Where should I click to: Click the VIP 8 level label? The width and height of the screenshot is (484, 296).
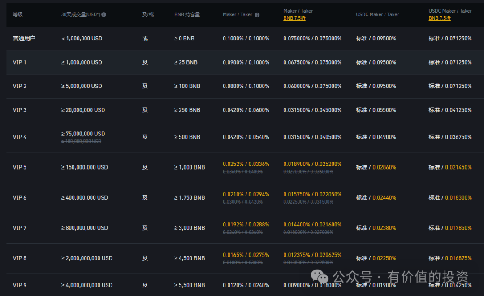point(19,258)
